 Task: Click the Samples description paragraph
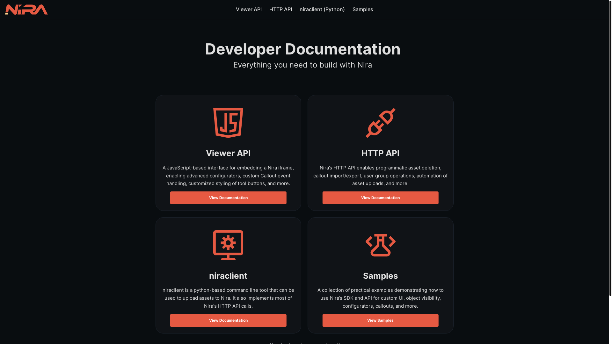coord(381,298)
